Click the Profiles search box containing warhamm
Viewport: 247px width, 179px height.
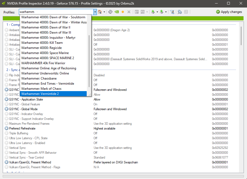(56, 12)
